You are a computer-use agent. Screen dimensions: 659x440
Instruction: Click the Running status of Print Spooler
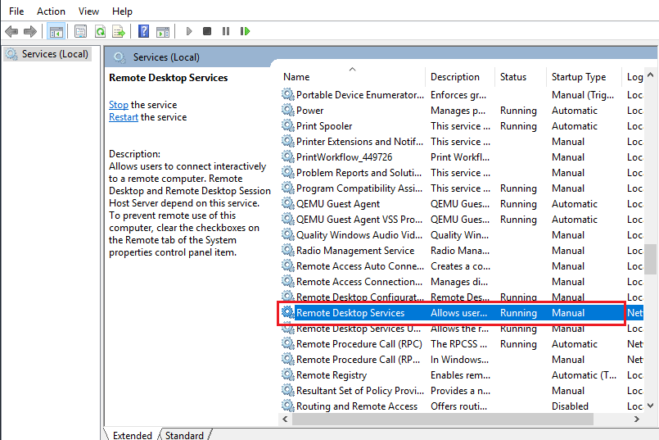[x=518, y=126]
